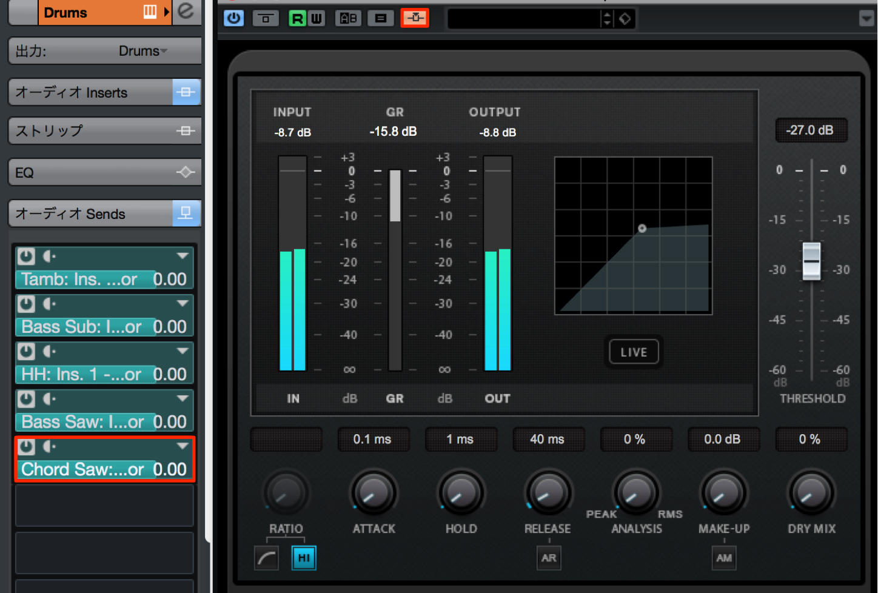The height and width of the screenshot is (593, 878).
Task: Click the Bass Saw send name
Action: pyautogui.click(x=82, y=421)
